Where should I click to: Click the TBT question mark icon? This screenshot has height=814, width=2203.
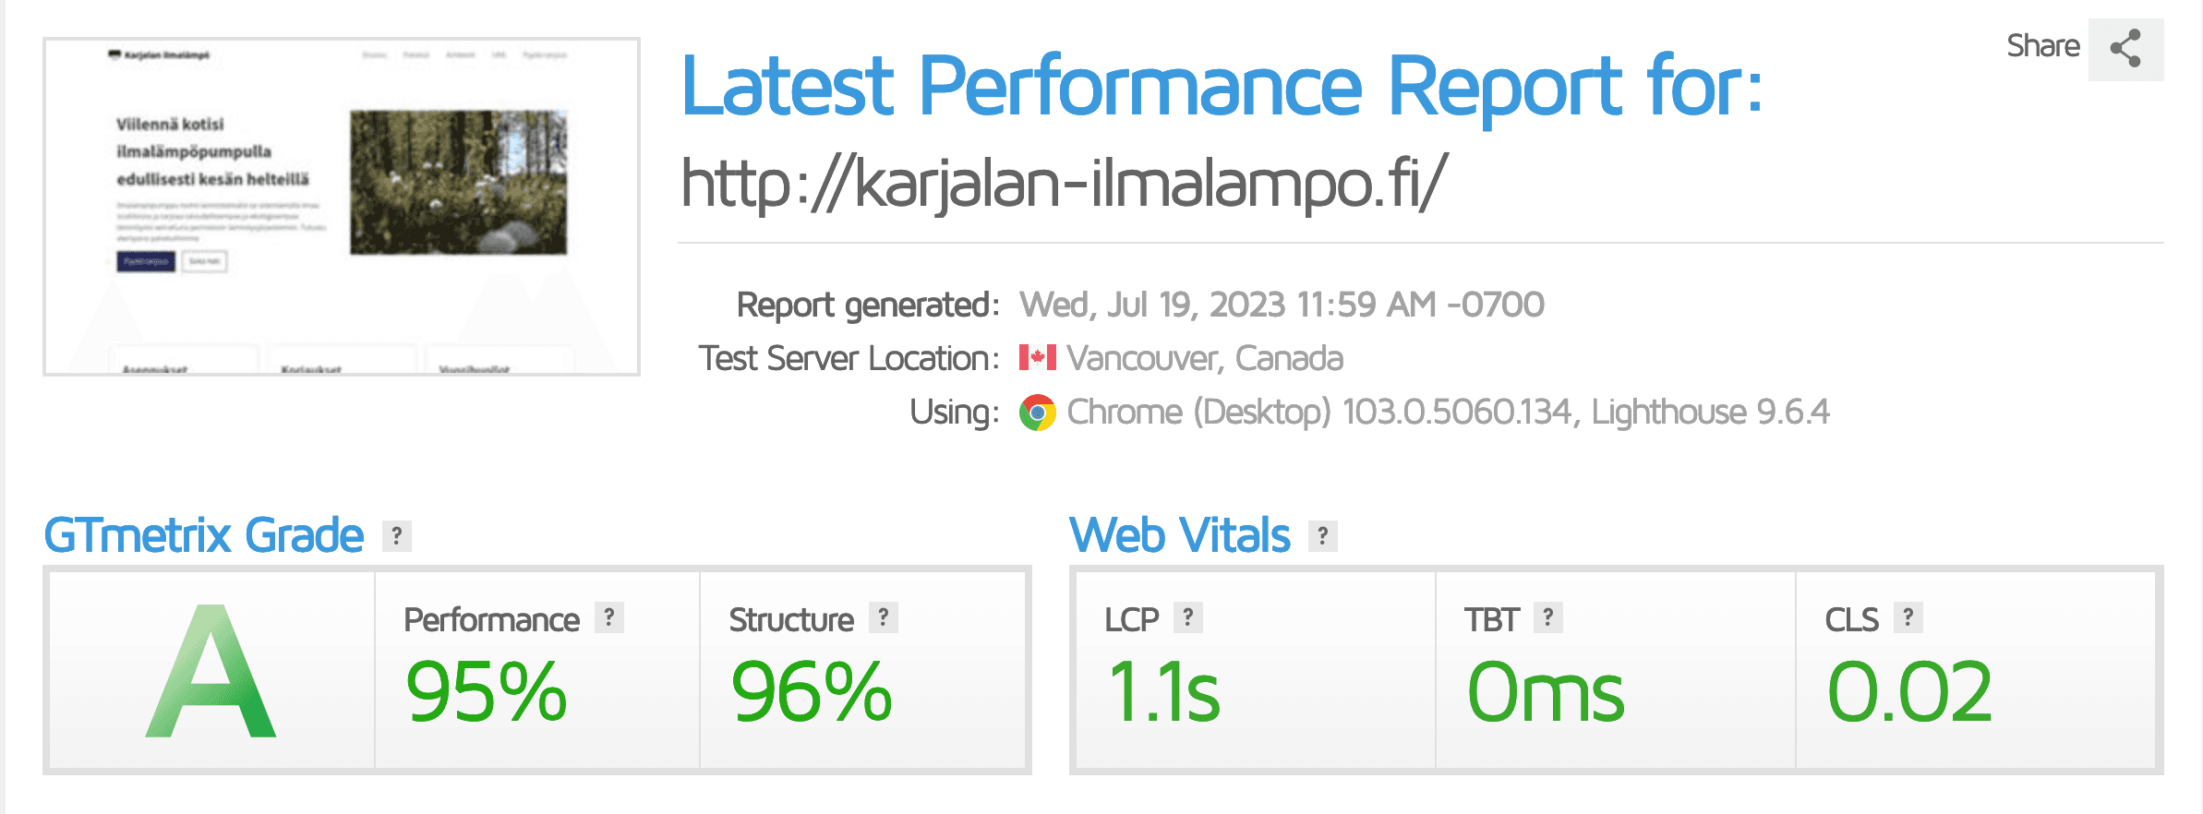click(1548, 617)
